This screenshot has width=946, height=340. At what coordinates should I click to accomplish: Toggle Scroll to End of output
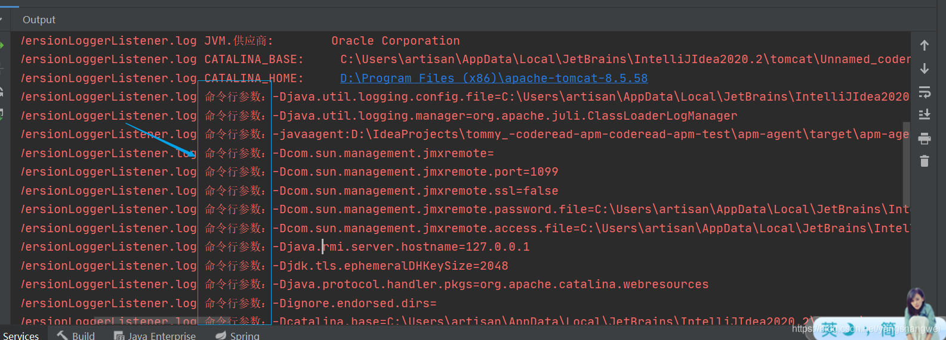tap(925, 114)
